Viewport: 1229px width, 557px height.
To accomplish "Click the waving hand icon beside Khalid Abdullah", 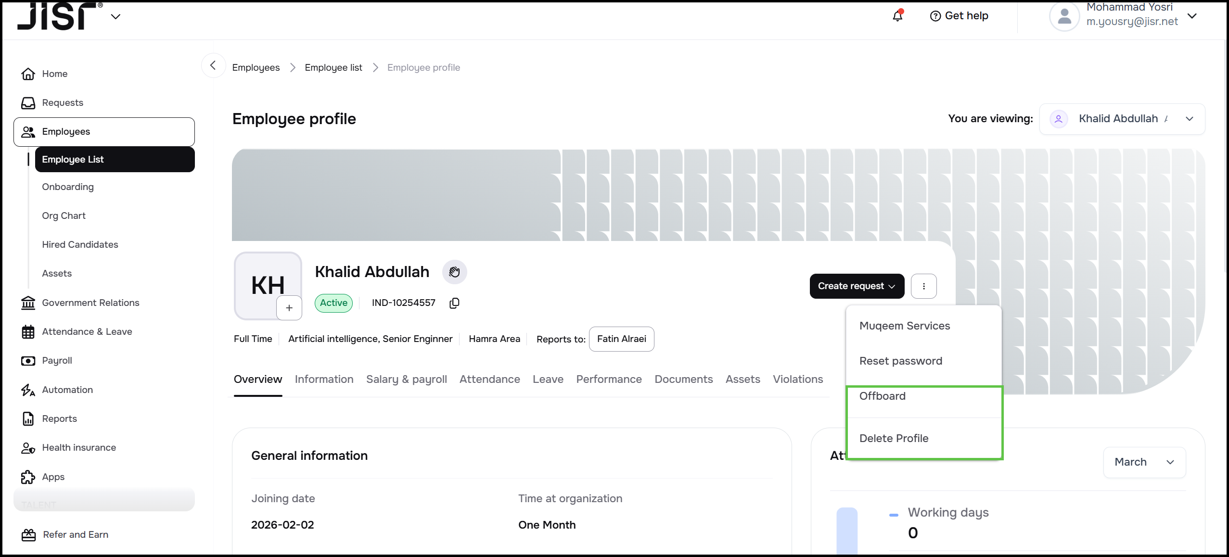I will [x=454, y=272].
